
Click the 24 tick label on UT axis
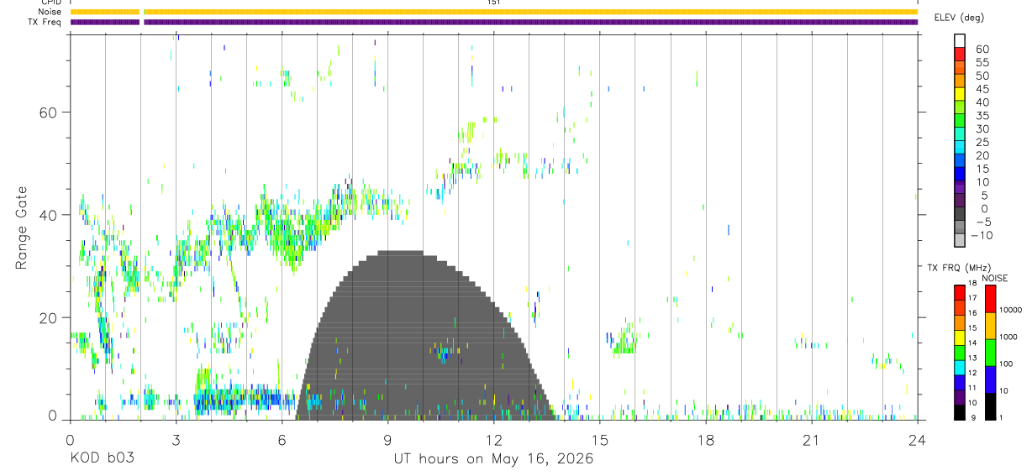[918, 440]
